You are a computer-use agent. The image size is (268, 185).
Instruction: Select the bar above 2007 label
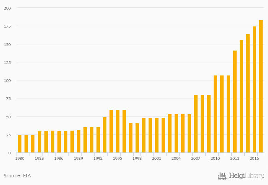196,124
